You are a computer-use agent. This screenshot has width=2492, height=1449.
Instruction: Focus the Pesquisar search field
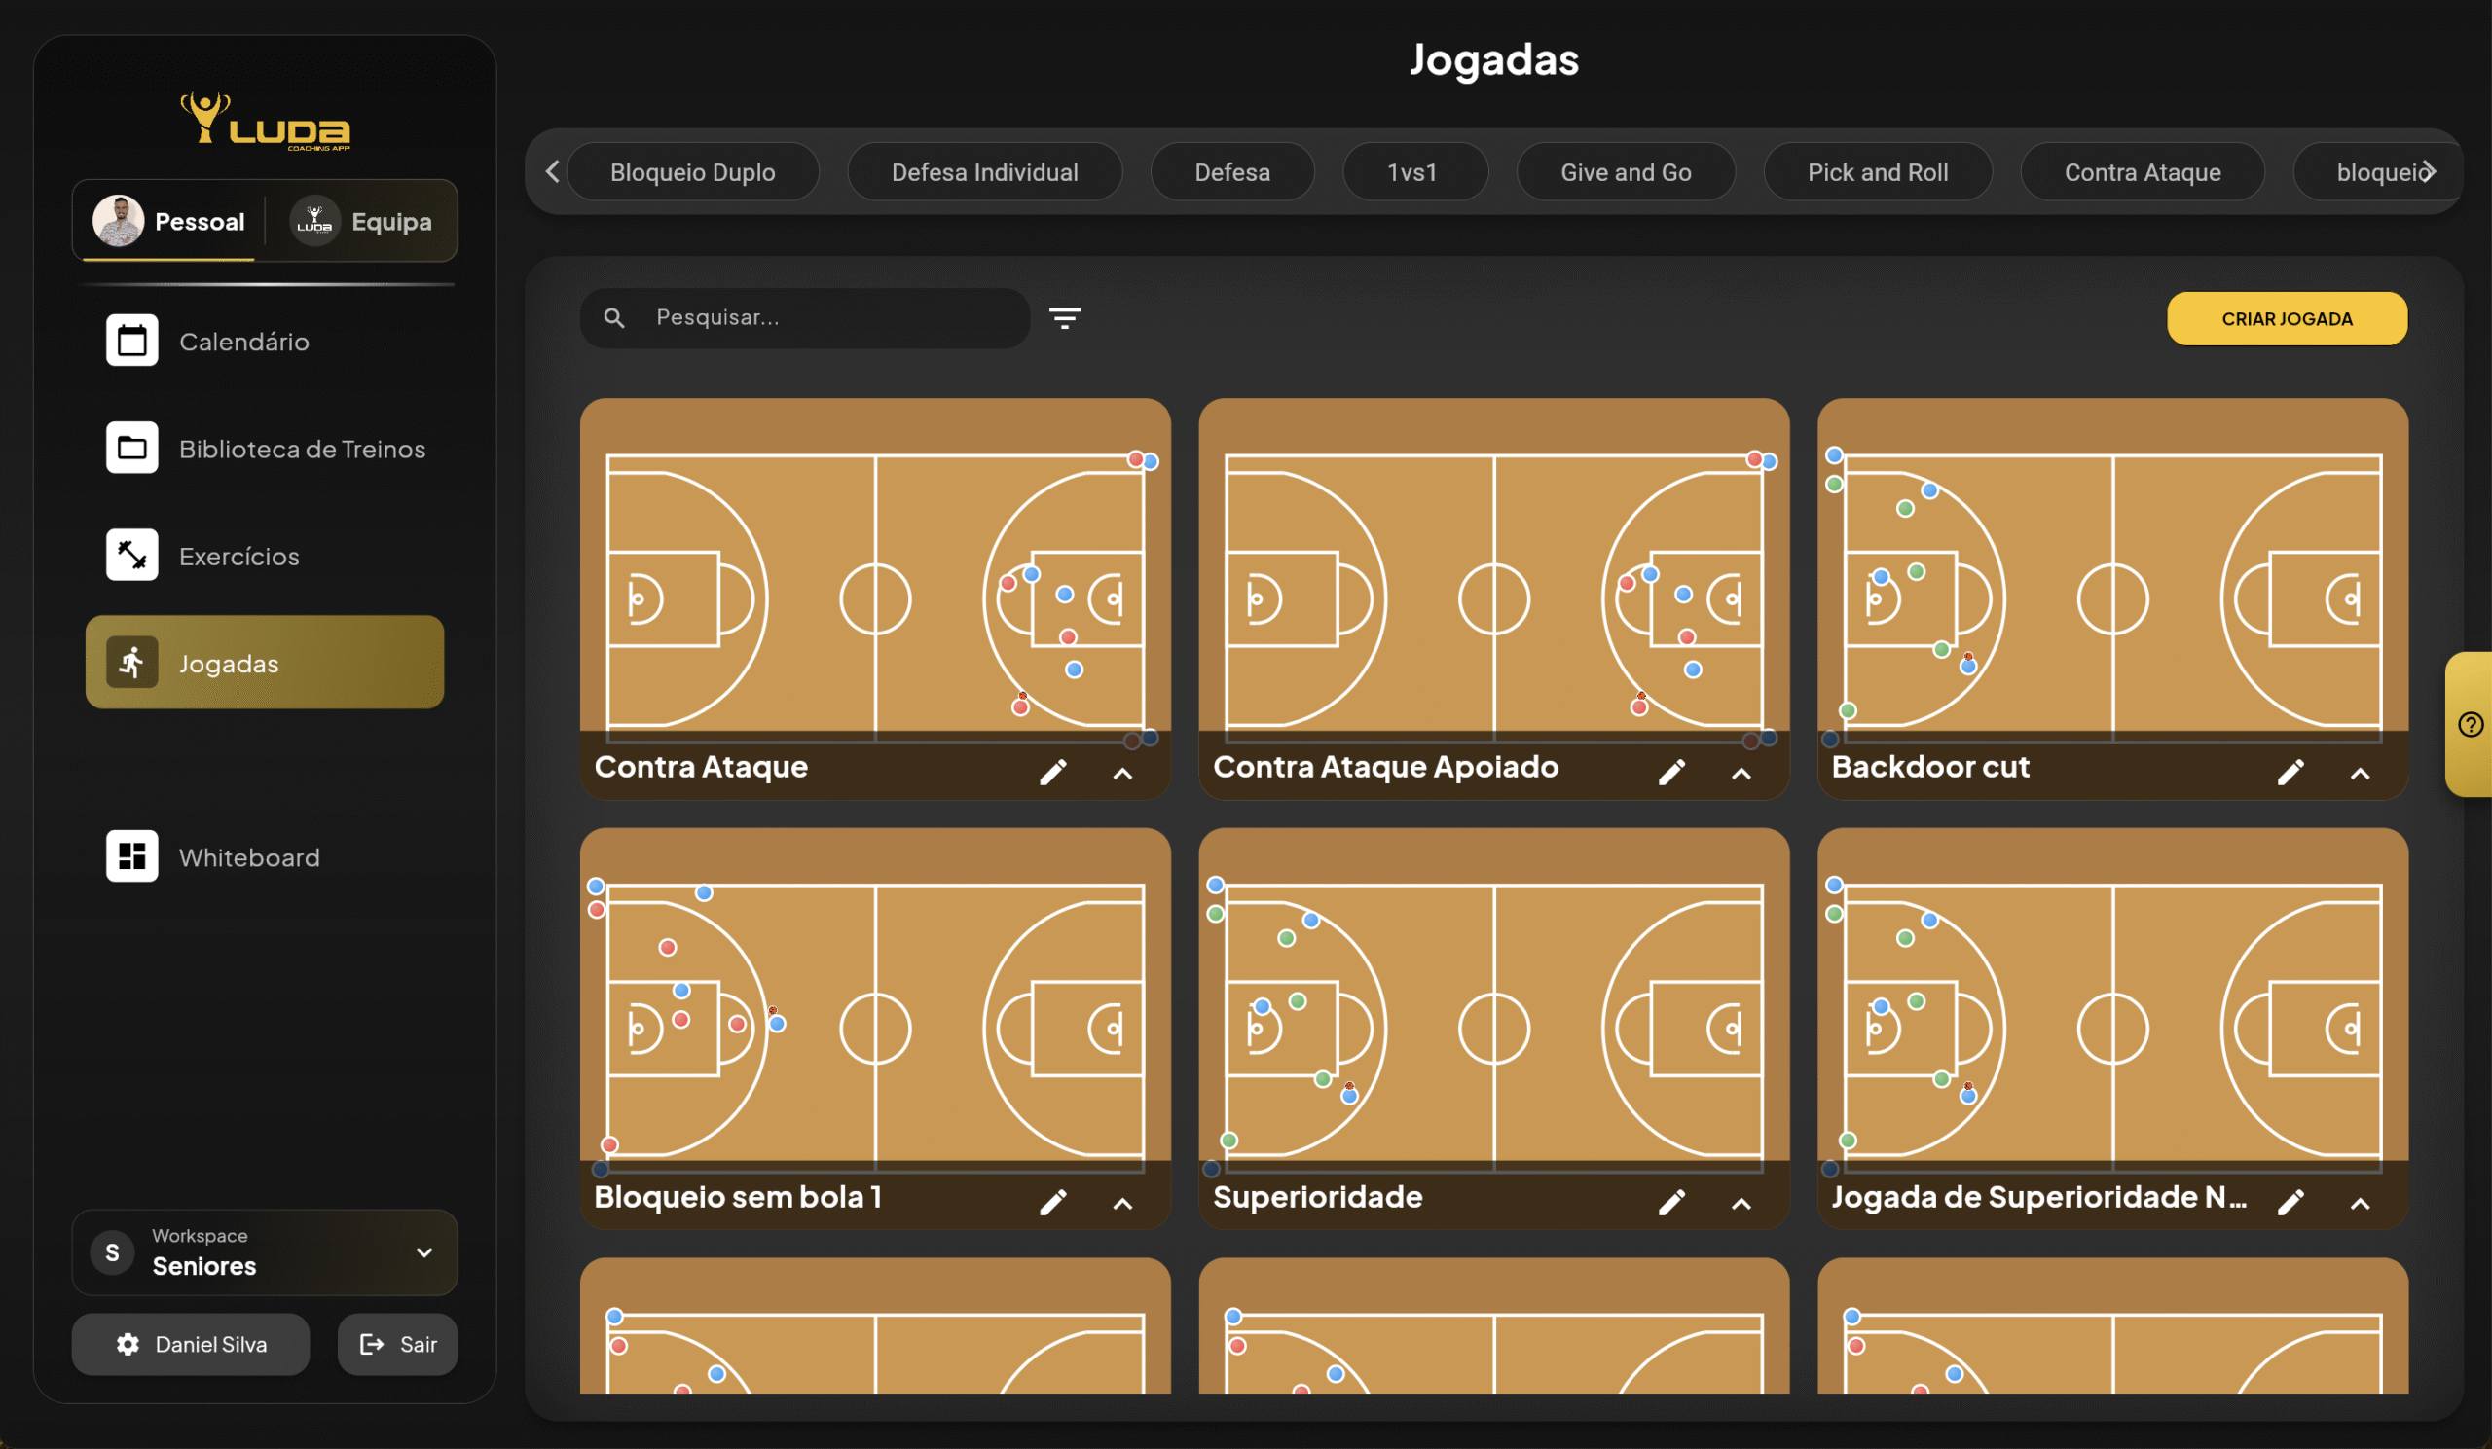click(x=830, y=317)
